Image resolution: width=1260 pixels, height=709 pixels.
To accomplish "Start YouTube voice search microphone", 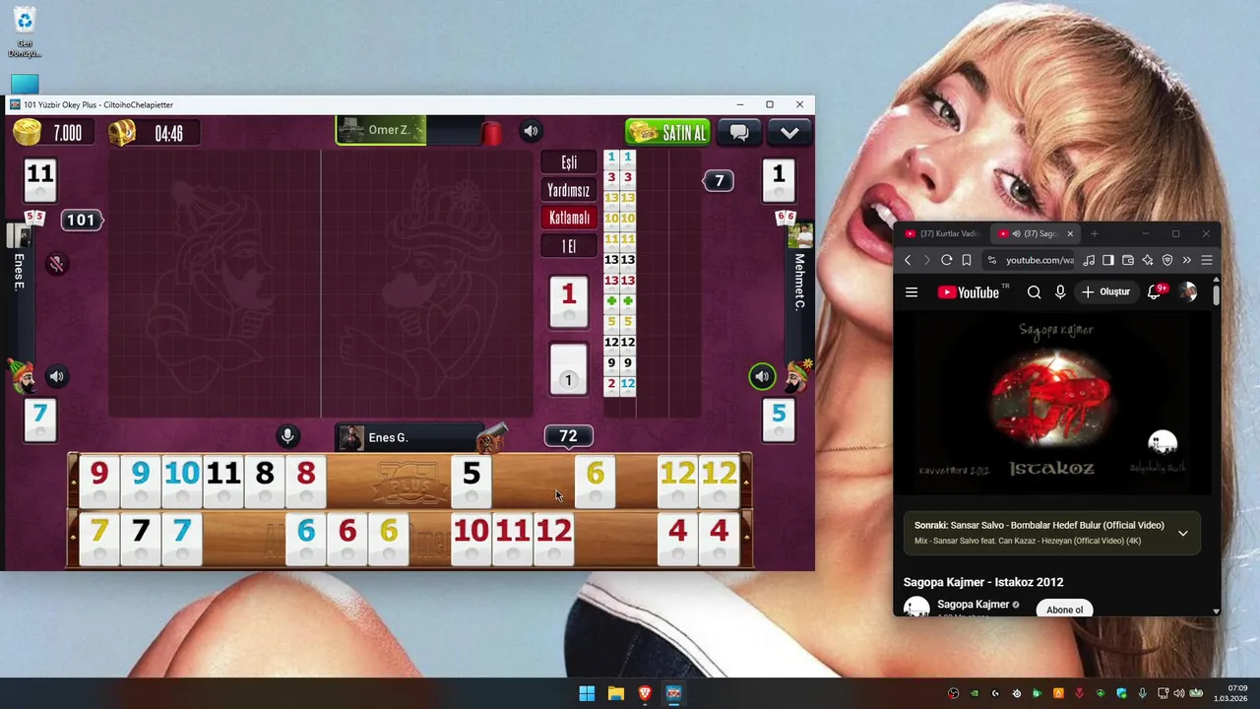I will coord(1060,291).
